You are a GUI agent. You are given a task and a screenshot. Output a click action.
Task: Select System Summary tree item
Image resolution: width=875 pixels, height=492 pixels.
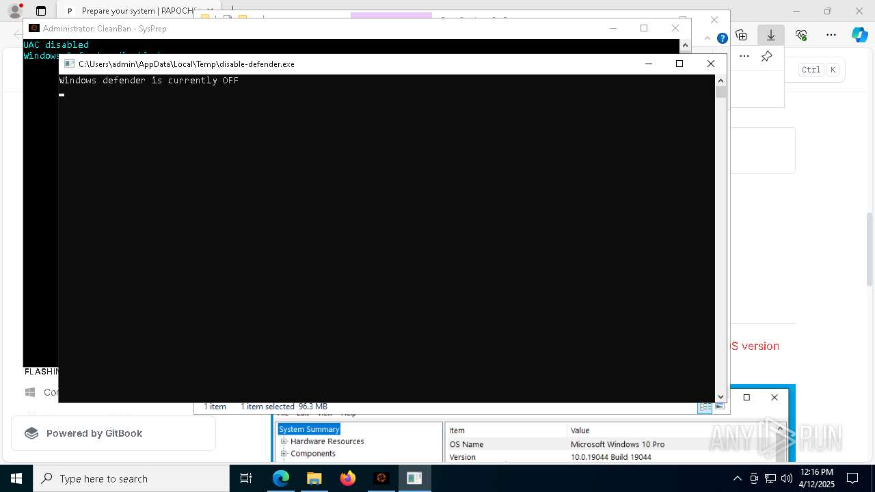309,429
